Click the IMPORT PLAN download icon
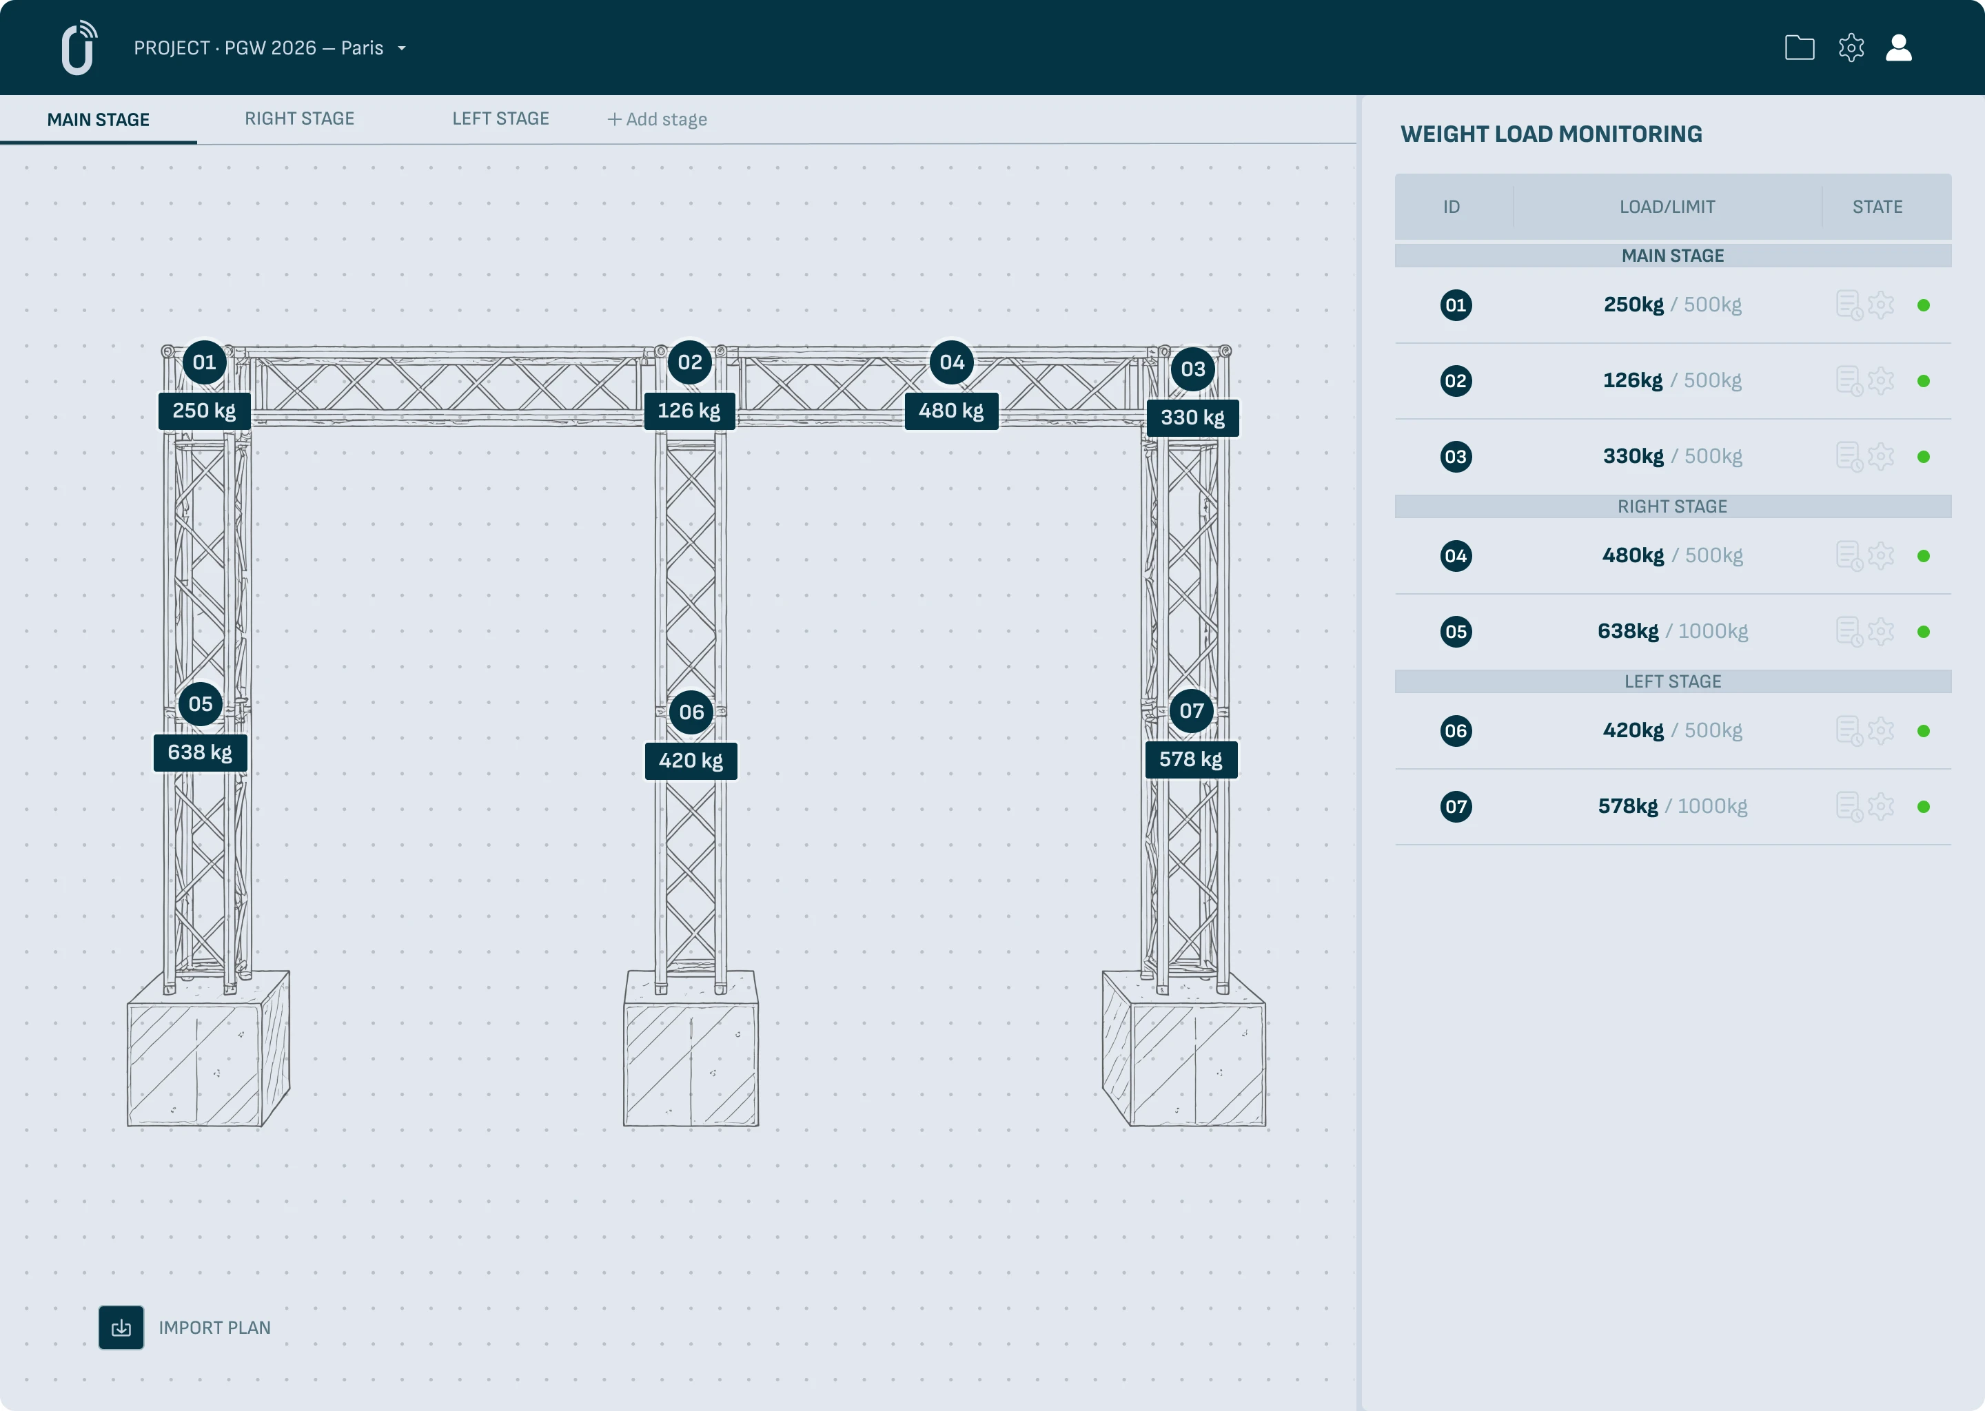 coord(121,1328)
